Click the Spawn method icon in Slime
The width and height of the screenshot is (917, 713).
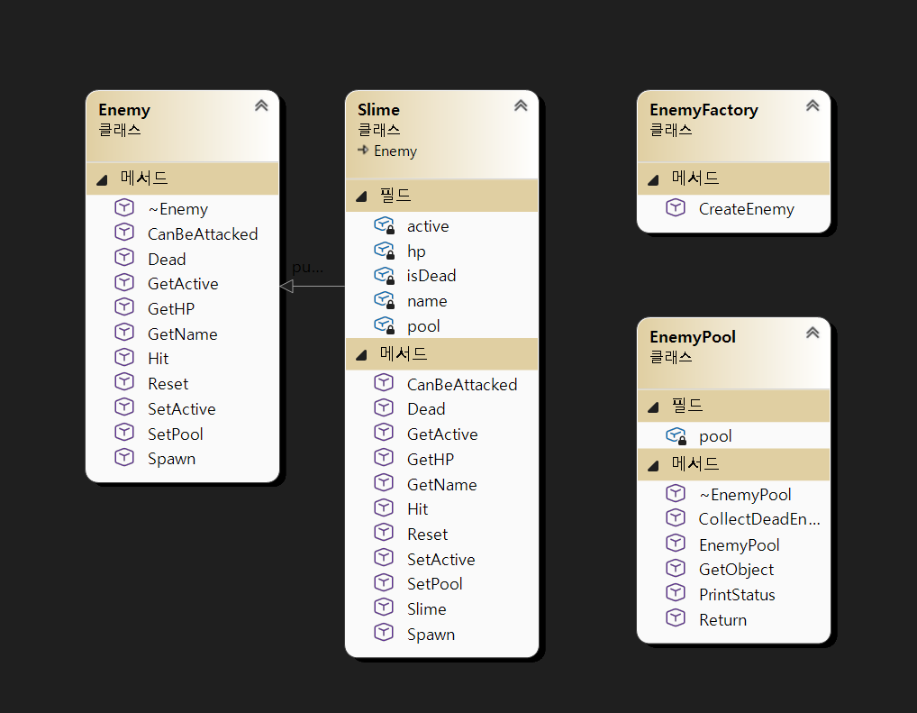coord(384,633)
